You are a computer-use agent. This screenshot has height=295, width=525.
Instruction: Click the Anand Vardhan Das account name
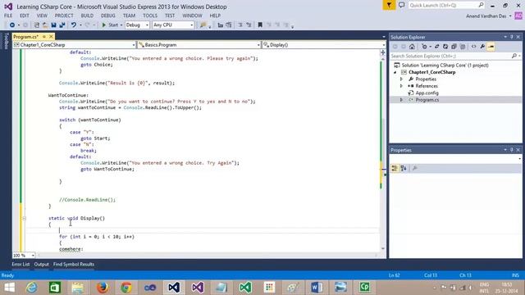(x=486, y=16)
